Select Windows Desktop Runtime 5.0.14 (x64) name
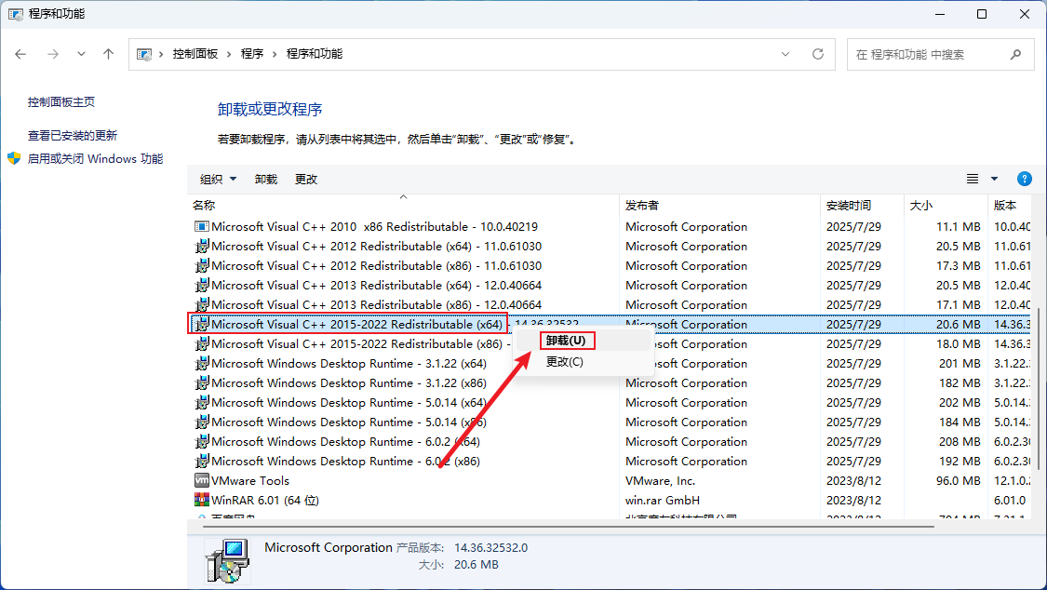Viewport: 1047px width, 590px height. (x=349, y=402)
